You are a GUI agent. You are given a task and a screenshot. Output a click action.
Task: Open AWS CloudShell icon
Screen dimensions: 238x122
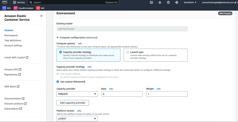[x=151, y=3]
